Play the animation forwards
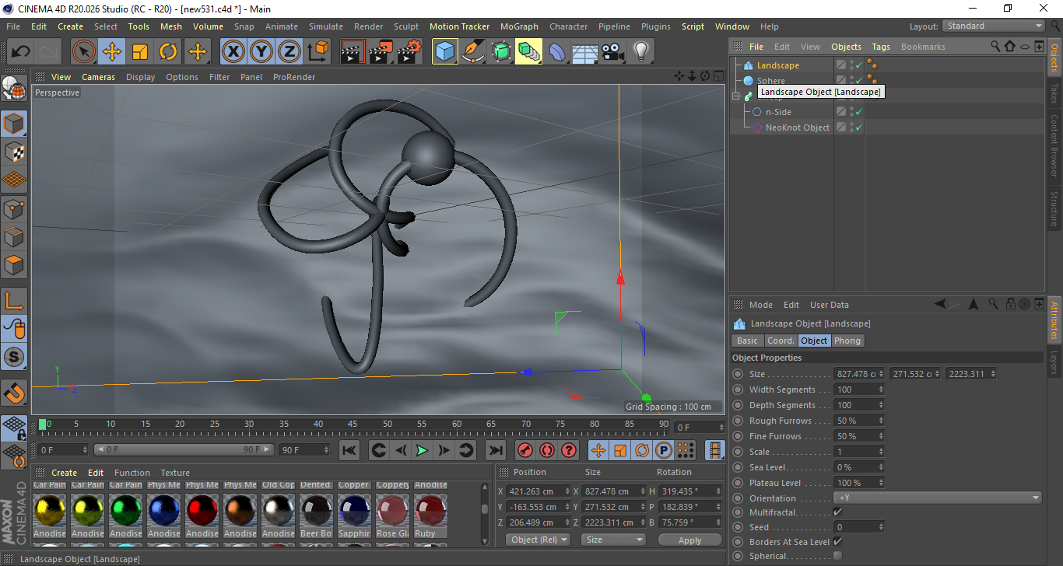 (422, 450)
